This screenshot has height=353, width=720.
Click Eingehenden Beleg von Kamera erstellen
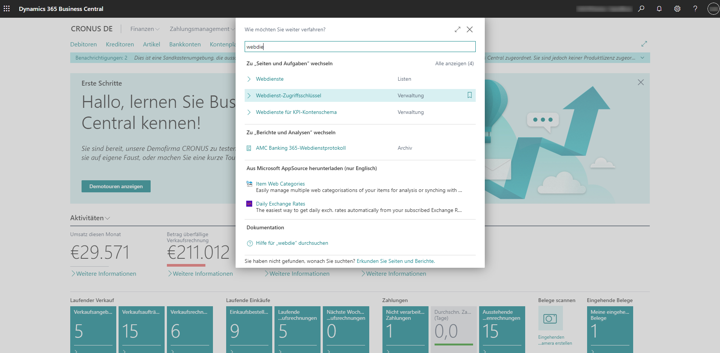click(555, 340)
